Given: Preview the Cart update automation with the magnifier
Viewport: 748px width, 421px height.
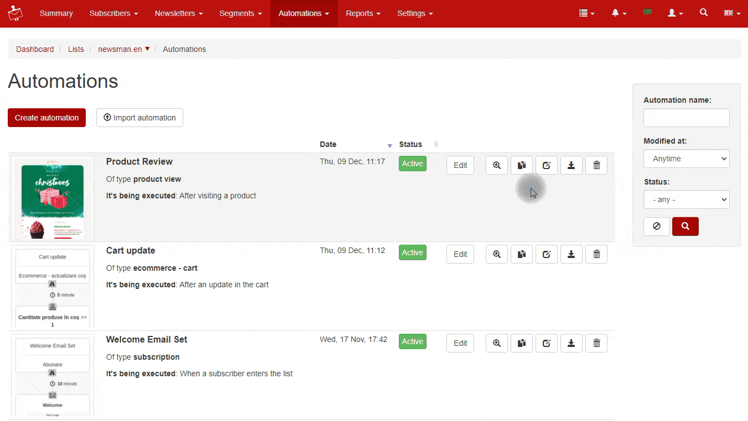Looking at the screenshot, I should 497,254.
